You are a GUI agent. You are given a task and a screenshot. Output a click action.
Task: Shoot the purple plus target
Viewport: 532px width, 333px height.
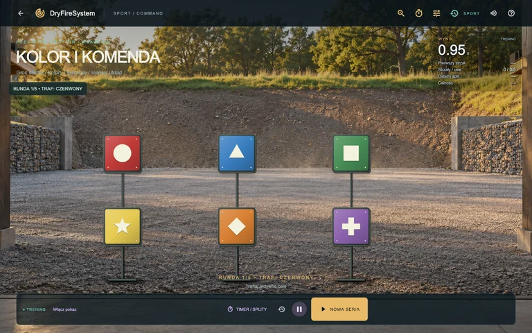coord(351,226)
